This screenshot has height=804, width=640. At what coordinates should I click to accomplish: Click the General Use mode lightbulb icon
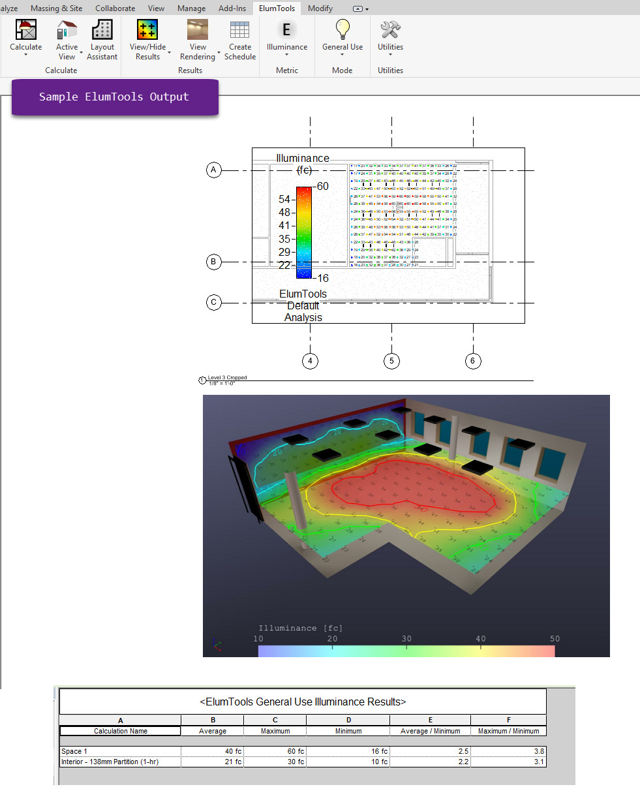[x=342, y=29]
